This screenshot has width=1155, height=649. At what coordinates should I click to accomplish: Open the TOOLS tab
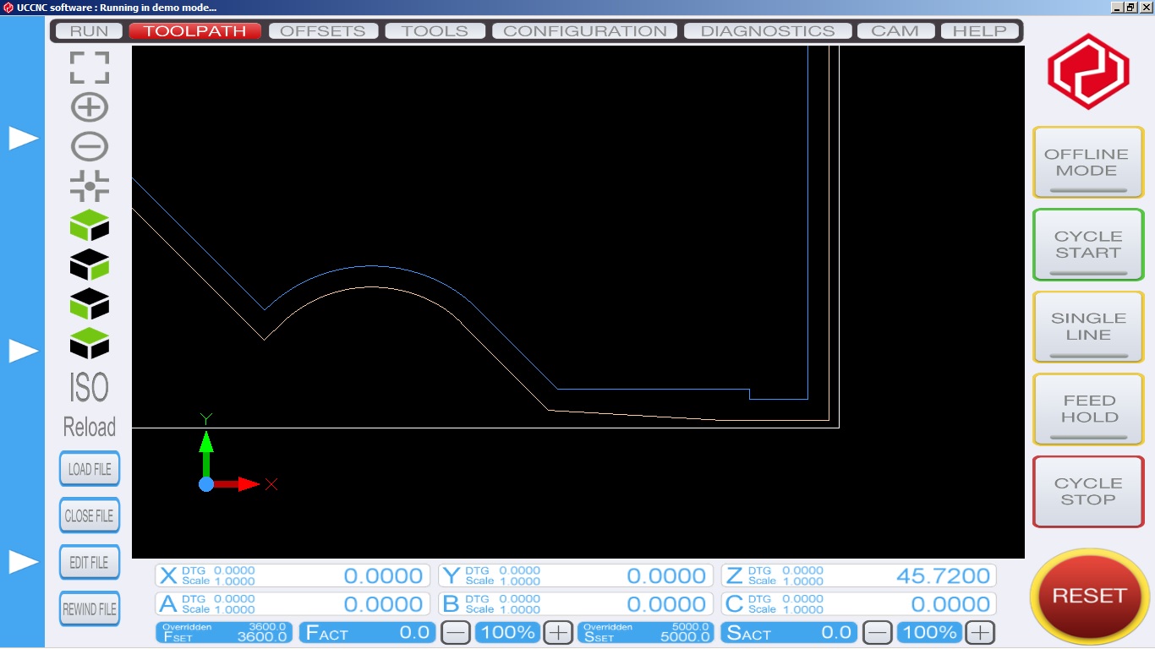pos(435,31)
